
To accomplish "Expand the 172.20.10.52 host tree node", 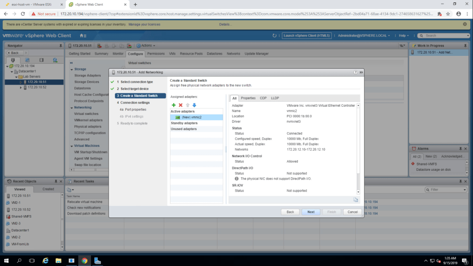I will 21,87.
